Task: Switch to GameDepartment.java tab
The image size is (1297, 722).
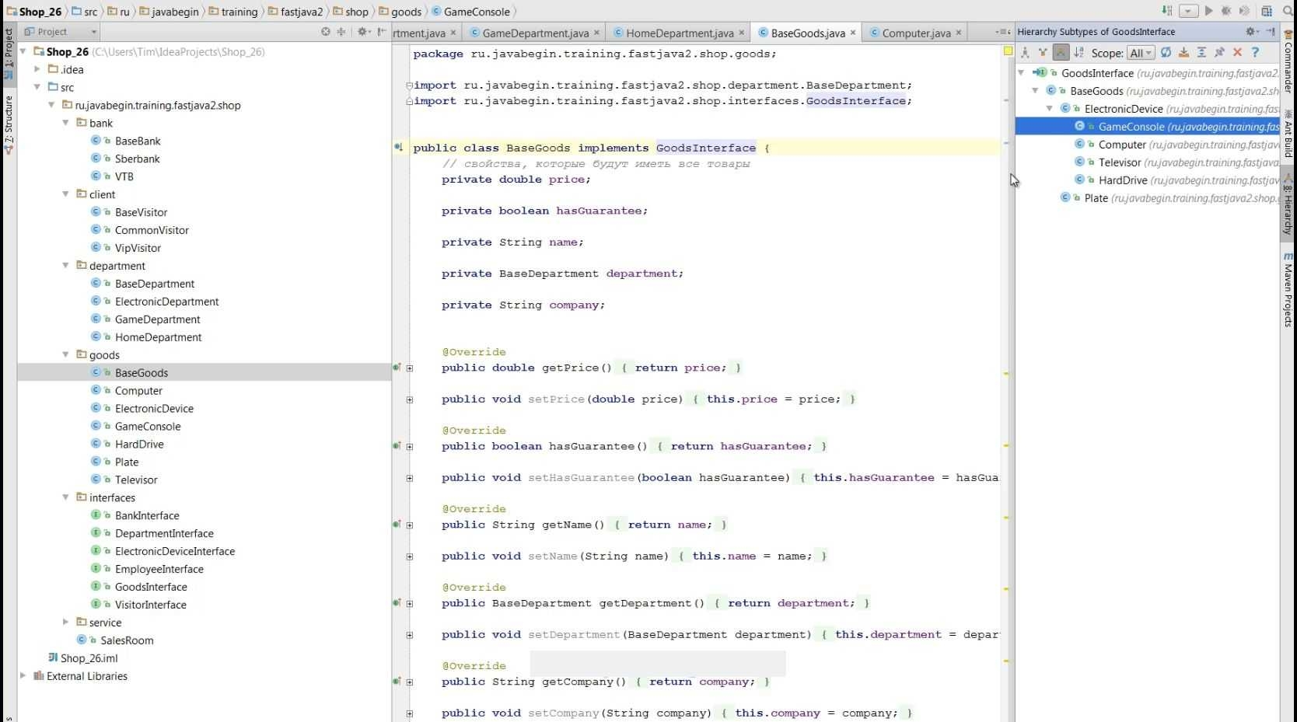Action: coord(535,33)
